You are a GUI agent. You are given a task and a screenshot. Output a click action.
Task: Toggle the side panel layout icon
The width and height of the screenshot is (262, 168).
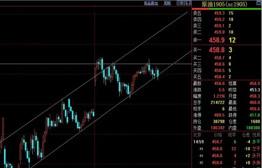point(189,3)
